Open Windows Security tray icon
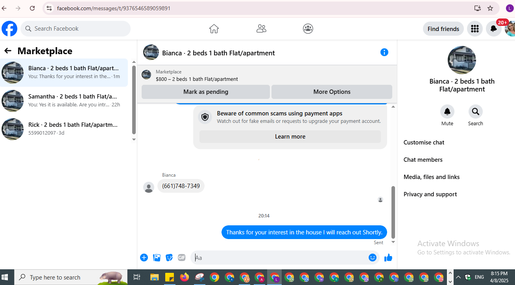515x285 pixels. click(468, 277)
